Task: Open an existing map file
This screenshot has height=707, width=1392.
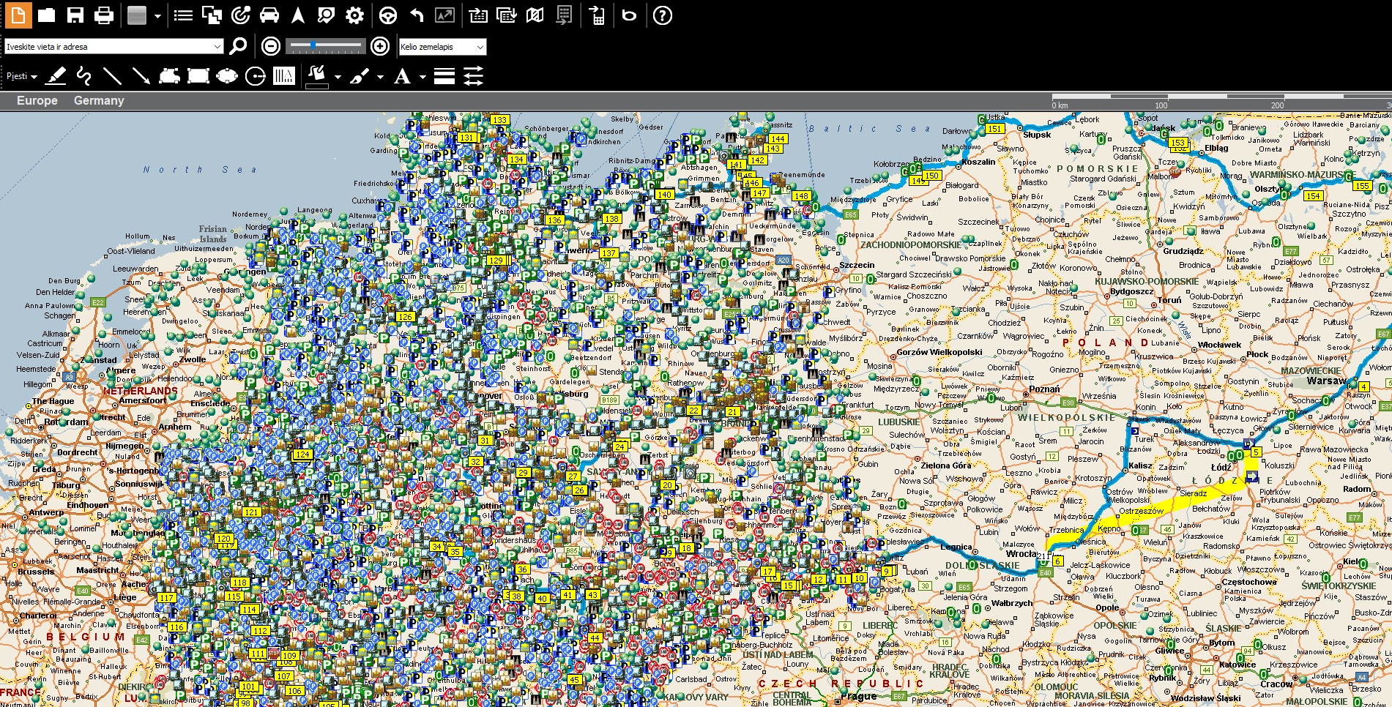Action: [47, 15]
